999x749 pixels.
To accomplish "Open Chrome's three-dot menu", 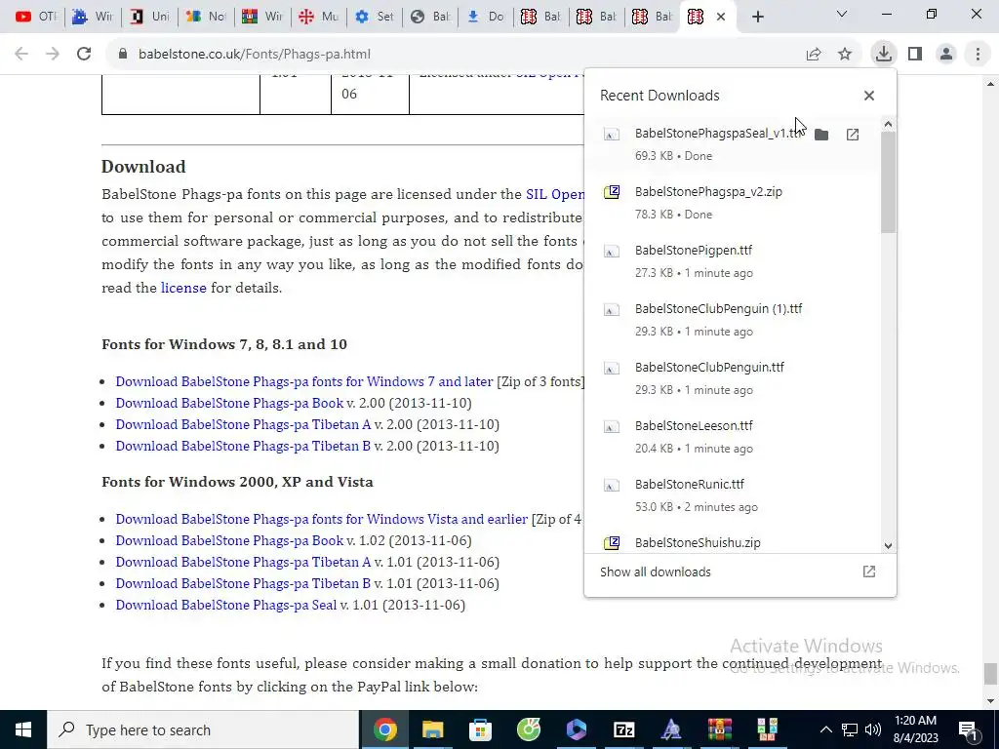I will click(x=978, y=55).
